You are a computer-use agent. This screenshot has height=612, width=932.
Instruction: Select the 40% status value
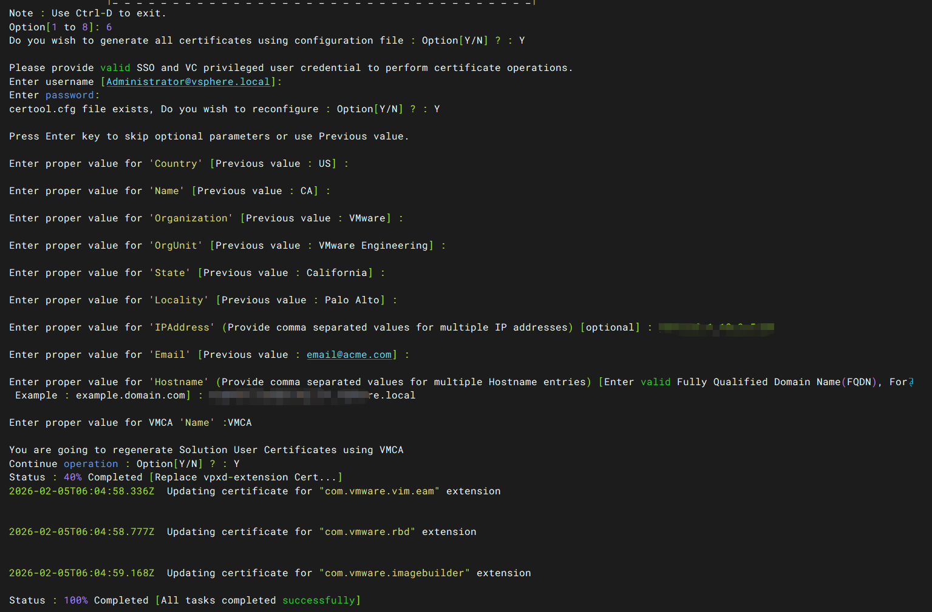[72, 477]
